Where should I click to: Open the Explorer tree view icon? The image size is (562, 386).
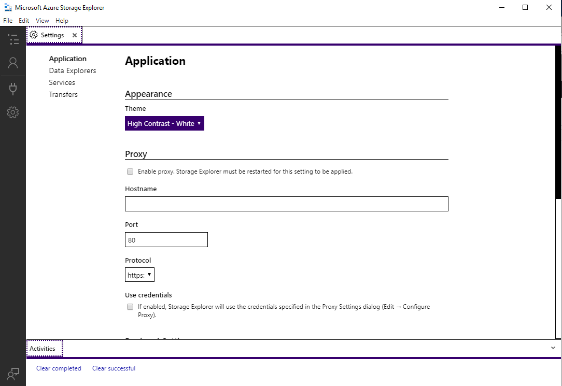[13, 39]
